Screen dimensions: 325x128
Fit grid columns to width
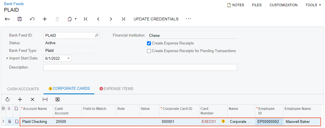(x=45, y=99)
